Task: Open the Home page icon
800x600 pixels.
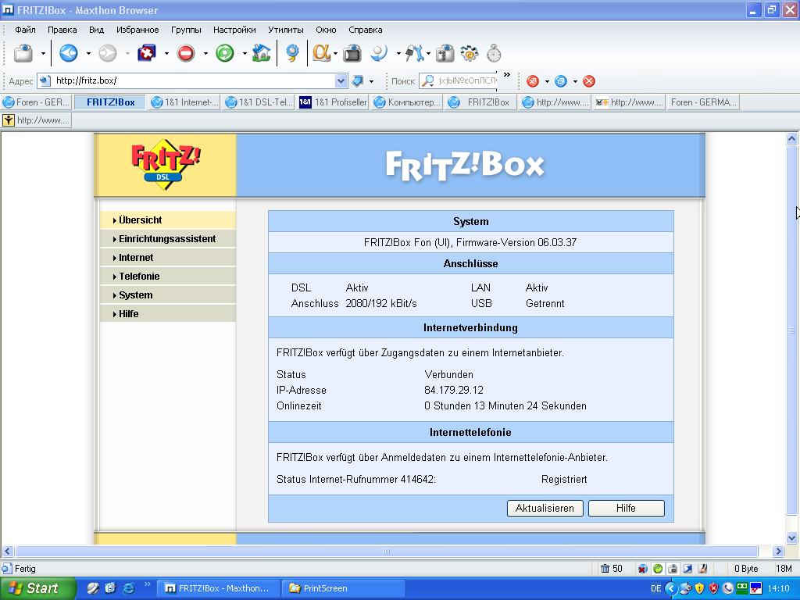Action: pos(261,53)
